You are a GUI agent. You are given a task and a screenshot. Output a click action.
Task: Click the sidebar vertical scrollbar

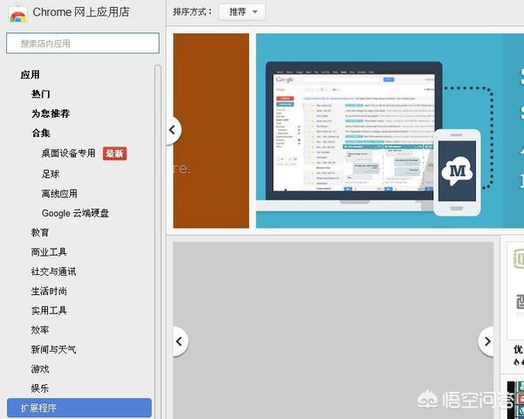tap(158, 242)
